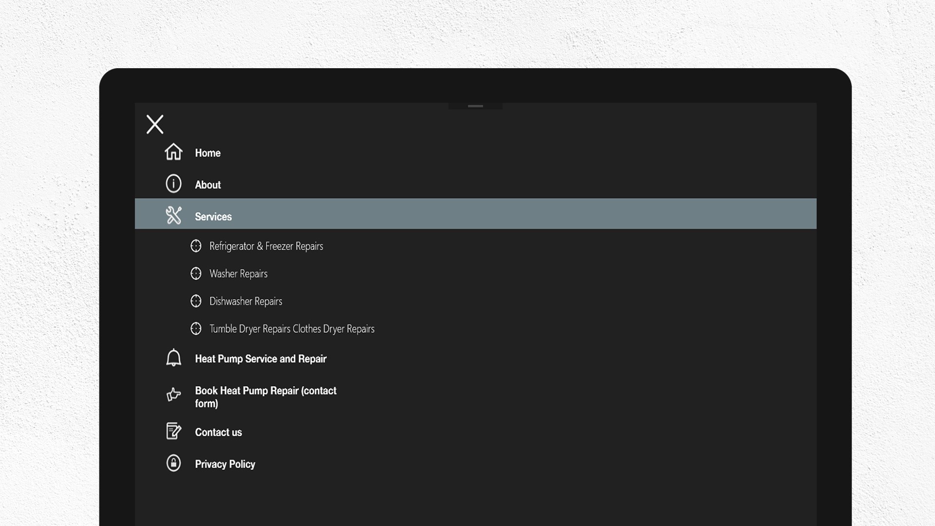This screenshot has height=526, width=935.
Task: Click the Contact us notepad icon
Action: 173,432
